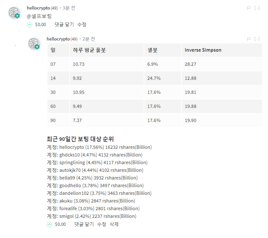
Task: Click the autokjk70 (4.44%) ranking line
Action: point(95,170)
